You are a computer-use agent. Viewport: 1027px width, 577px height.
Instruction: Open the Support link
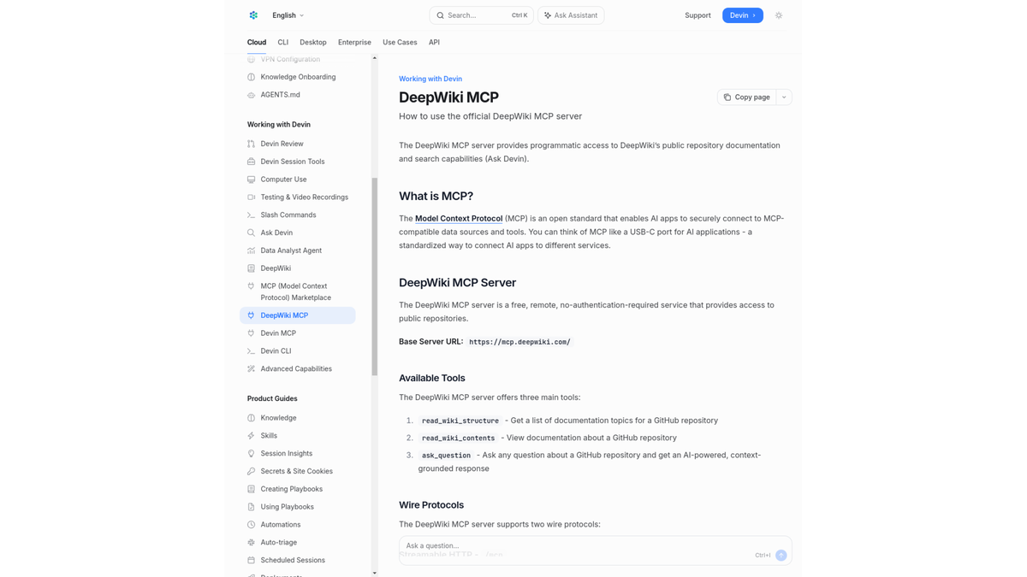698,15
